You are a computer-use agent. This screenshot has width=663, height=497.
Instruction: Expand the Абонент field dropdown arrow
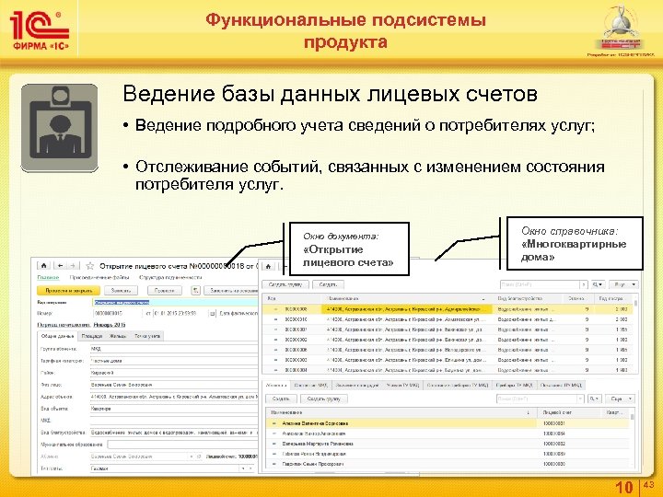[x=192, y=457]
